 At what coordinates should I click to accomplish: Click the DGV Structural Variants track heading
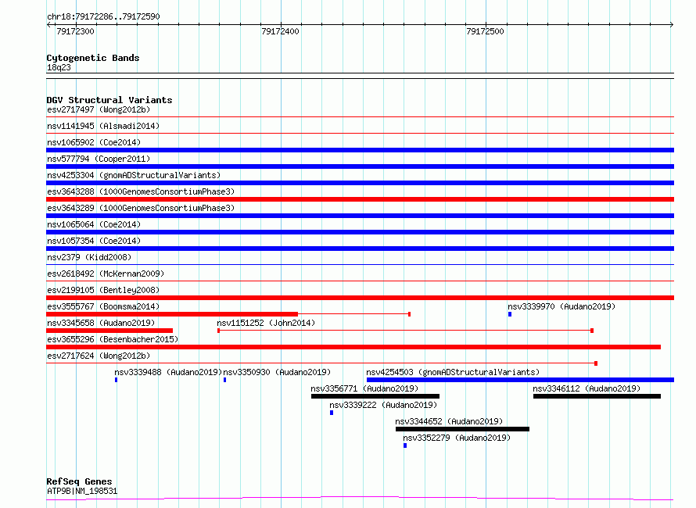click(x=109, y=100)
